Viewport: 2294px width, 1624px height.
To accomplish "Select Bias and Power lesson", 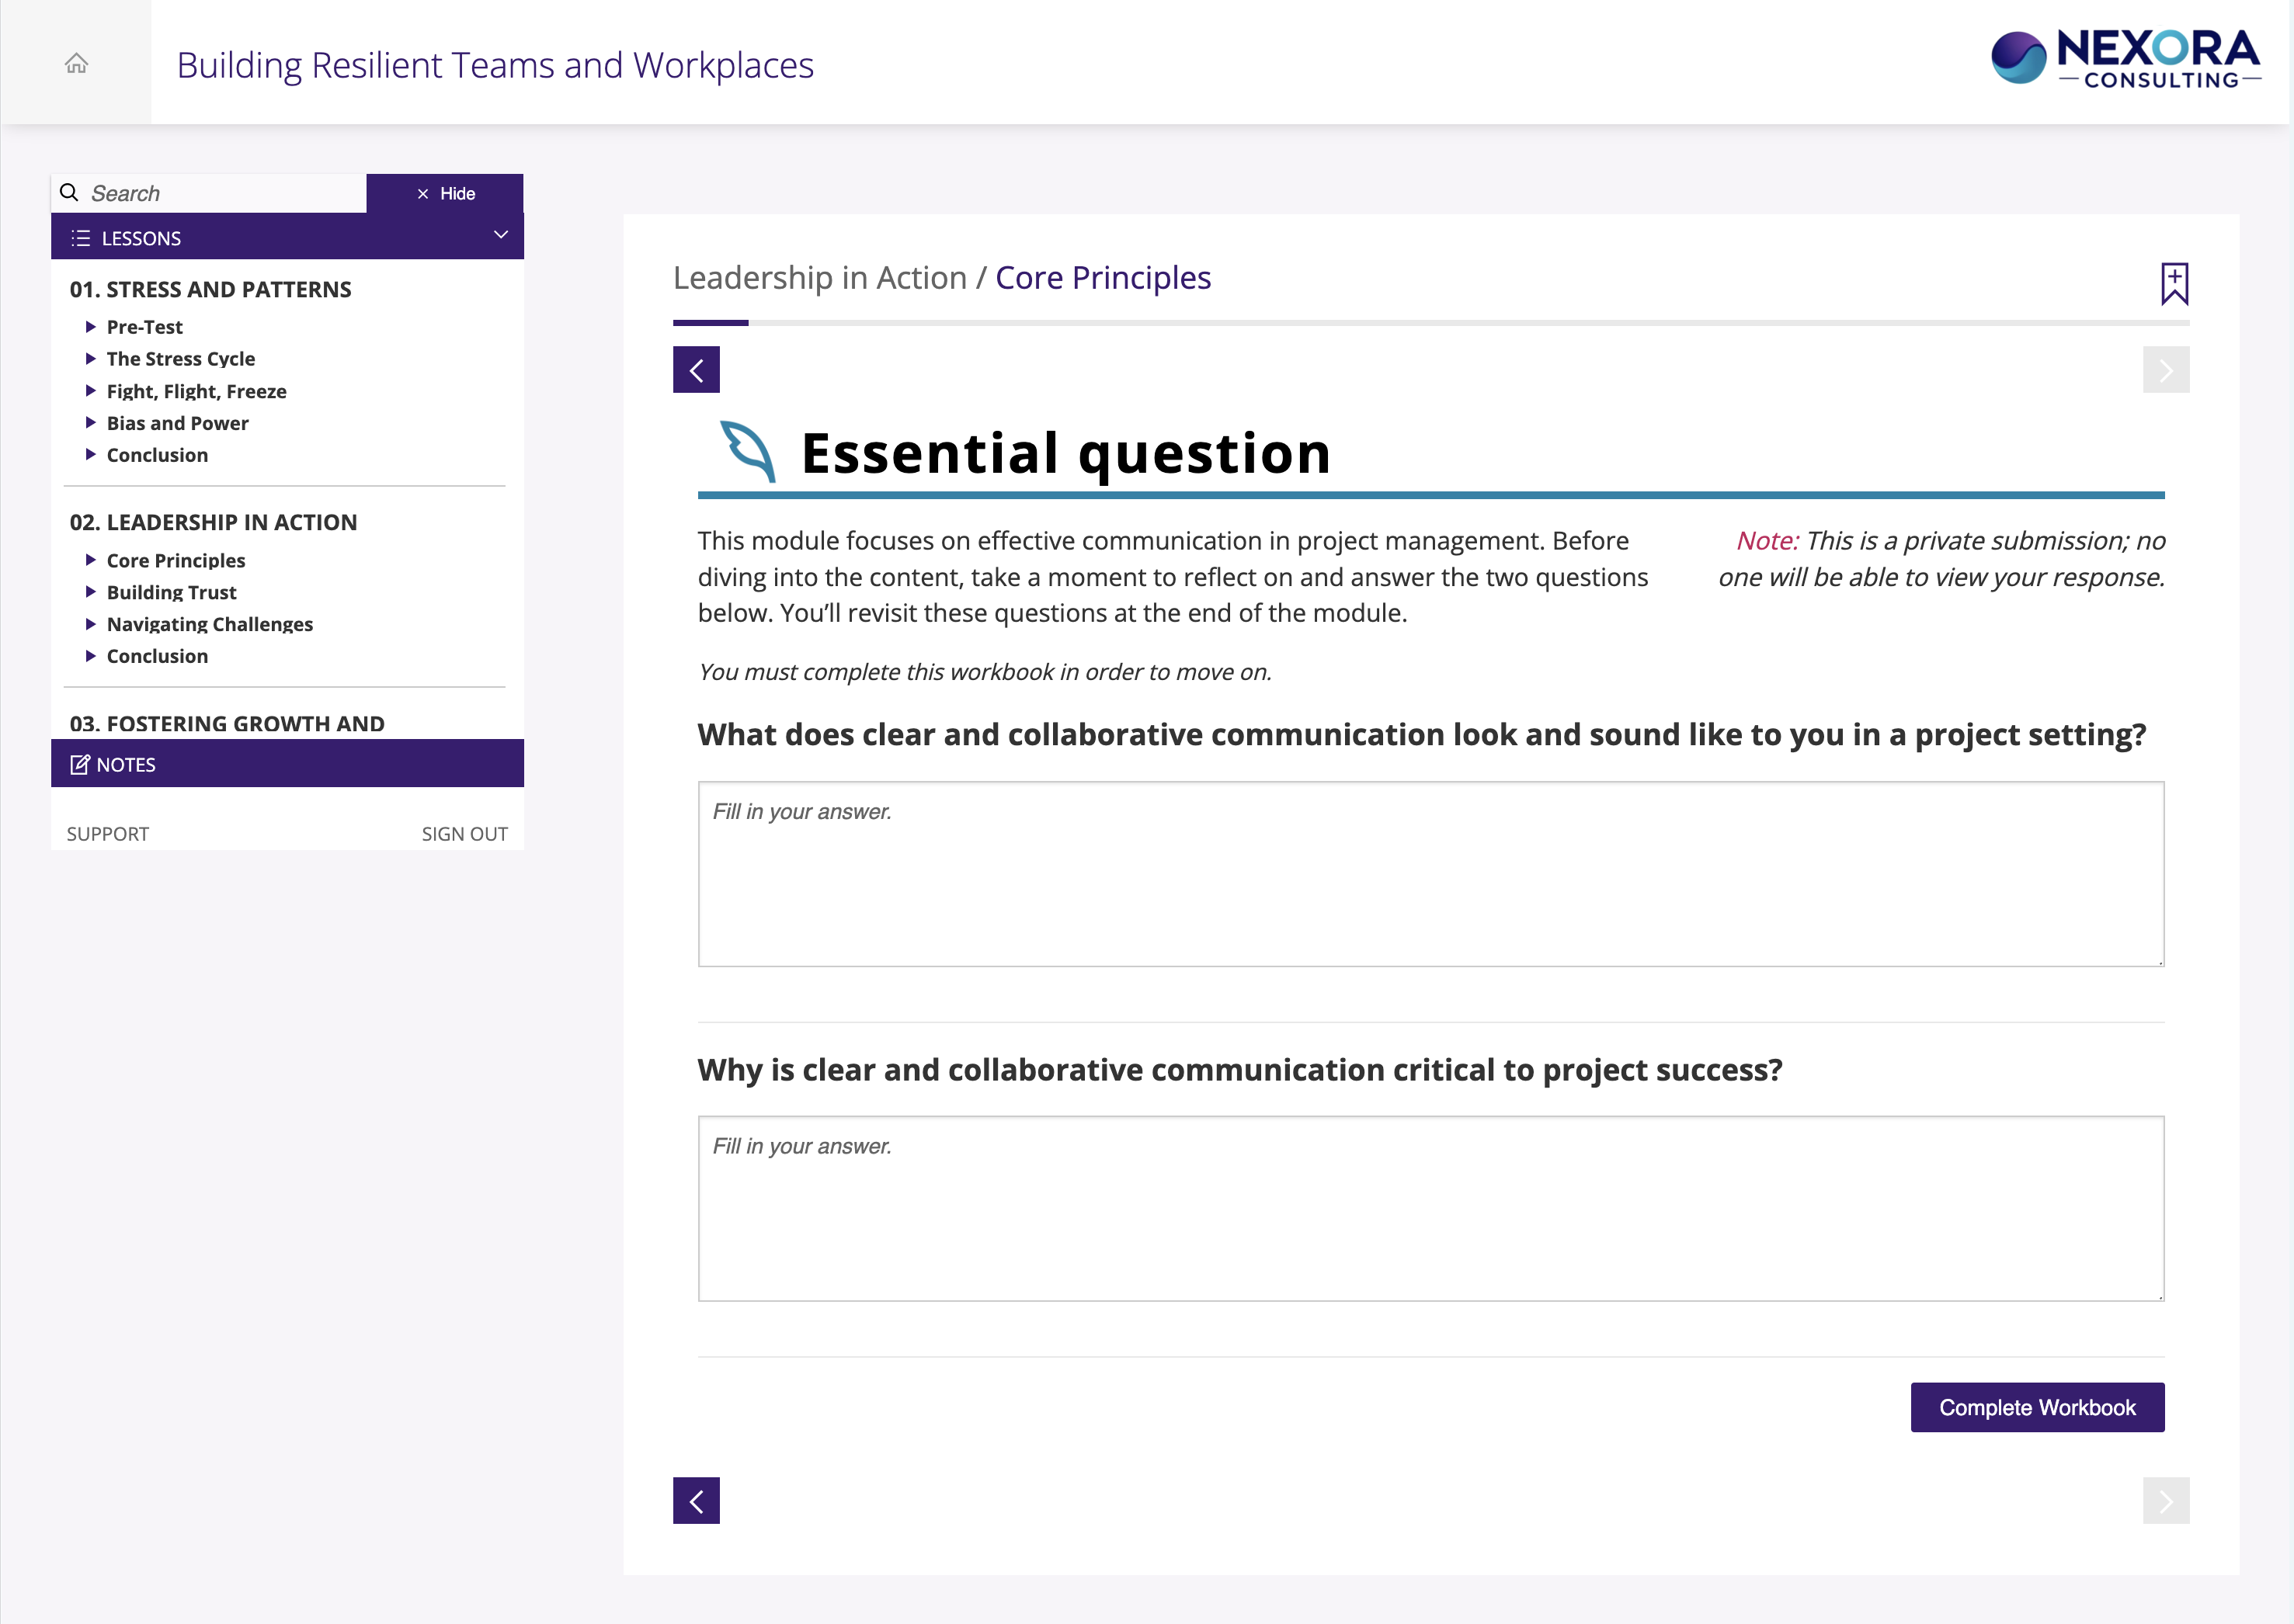I will pyautogui.click(x=177, y=423).
